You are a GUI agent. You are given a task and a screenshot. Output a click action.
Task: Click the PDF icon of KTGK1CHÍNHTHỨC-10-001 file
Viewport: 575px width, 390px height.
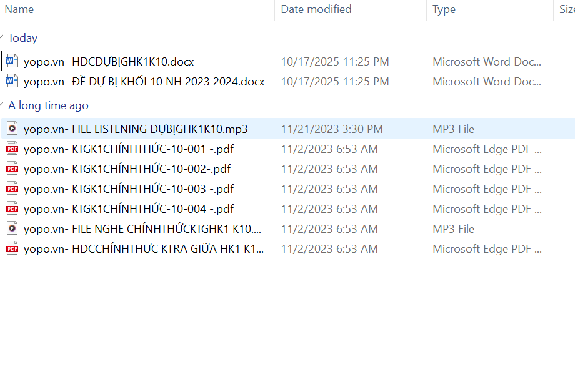(12, 149)
